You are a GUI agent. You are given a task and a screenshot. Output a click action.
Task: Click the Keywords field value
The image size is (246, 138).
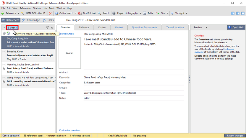click(105, 78)
